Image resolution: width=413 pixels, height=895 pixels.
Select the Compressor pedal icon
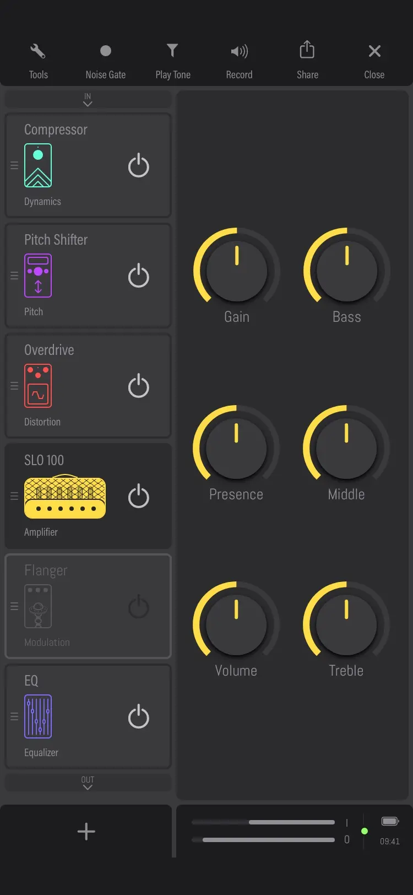38,165
